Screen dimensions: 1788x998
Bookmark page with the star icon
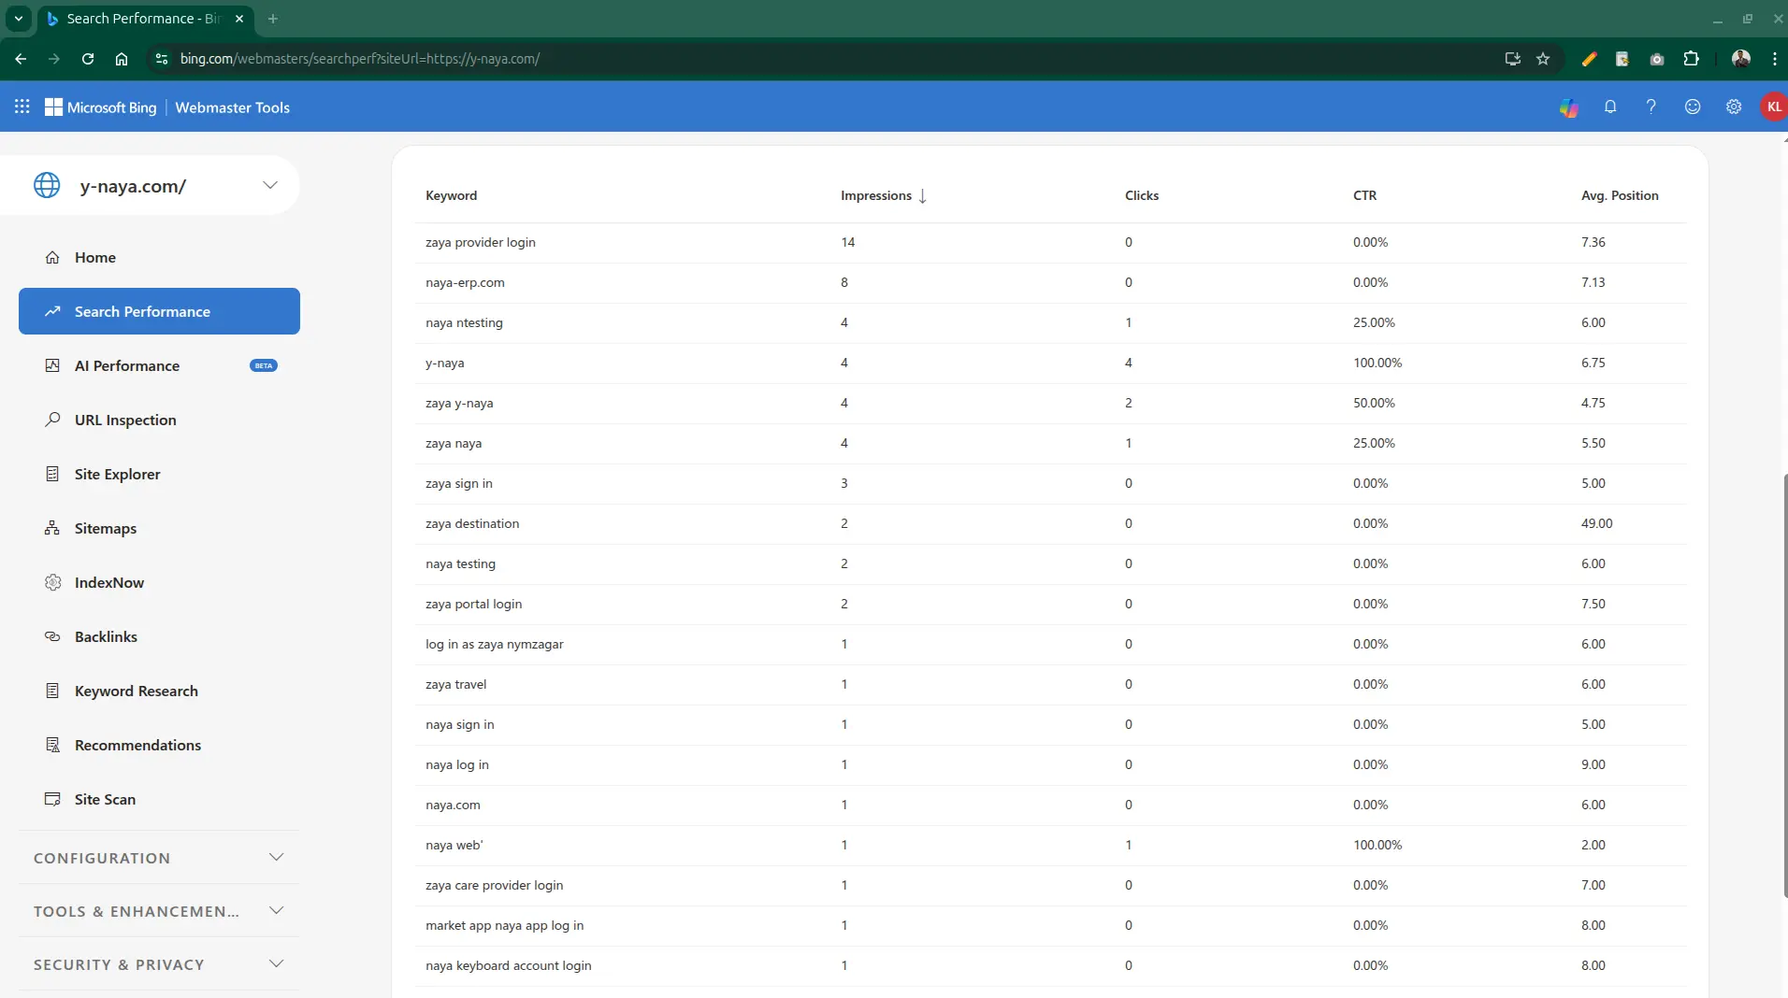coord(1543,59)
